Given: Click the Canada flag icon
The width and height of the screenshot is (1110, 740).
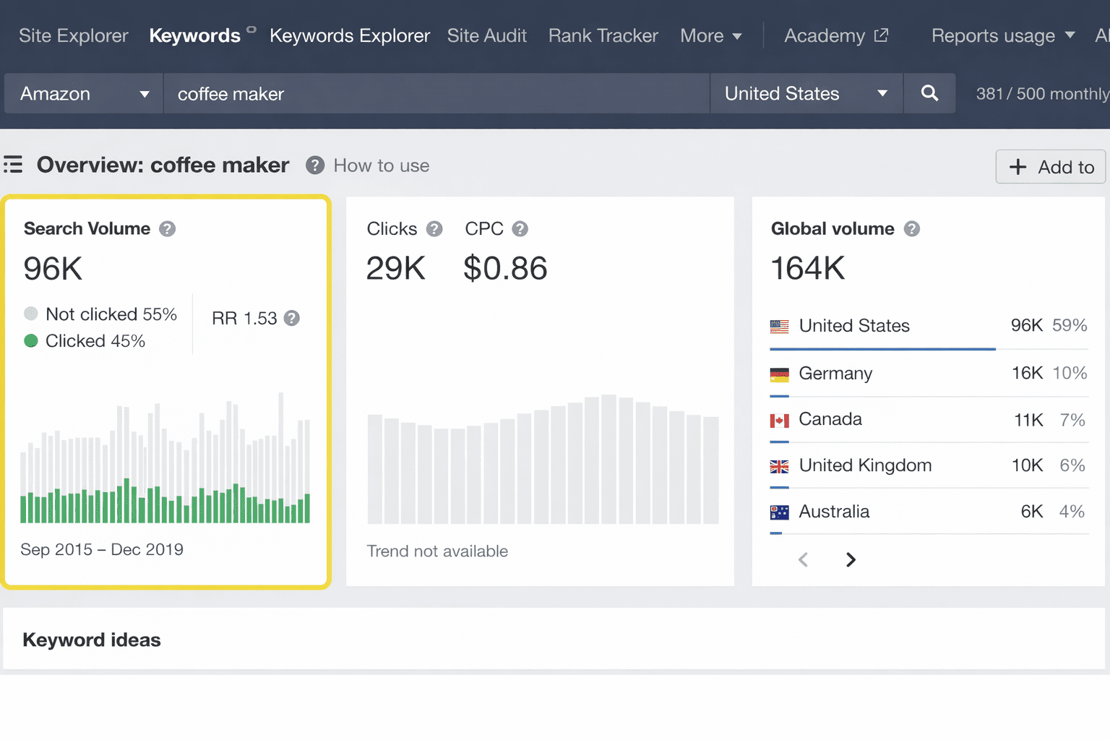Looking at the screenshot, I should pyautogui.click(x=779, y=420).
